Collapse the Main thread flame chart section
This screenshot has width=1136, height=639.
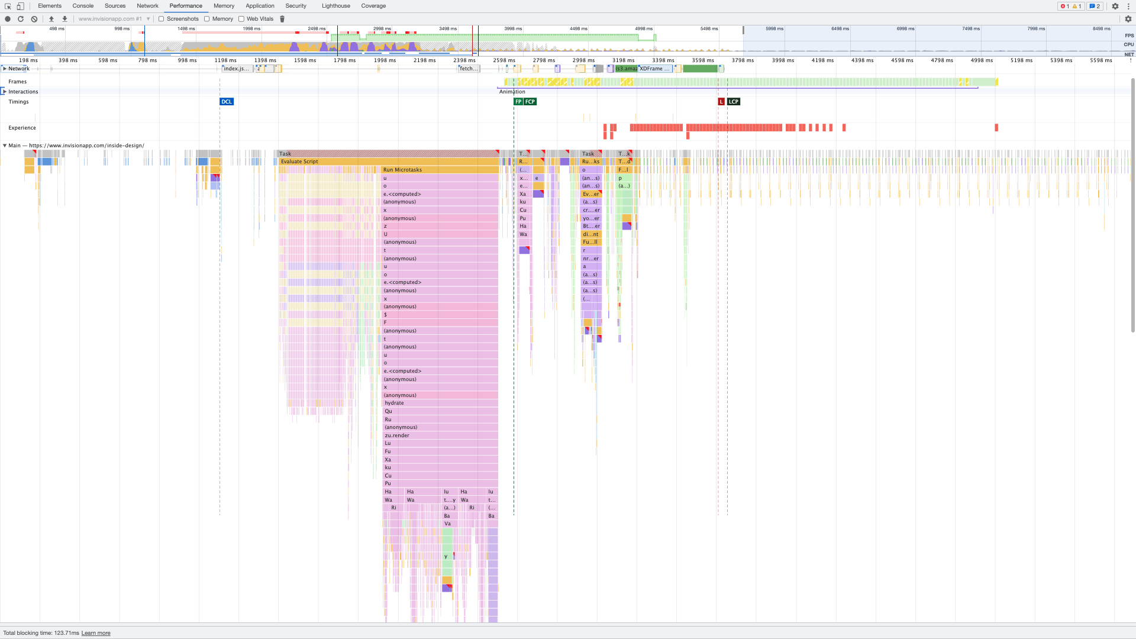(x=5, y=145)
